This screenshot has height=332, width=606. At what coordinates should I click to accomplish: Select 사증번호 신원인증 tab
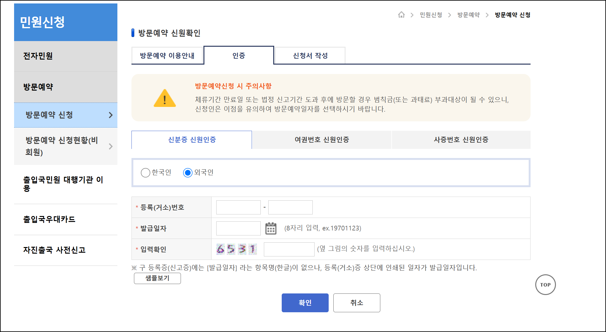pos(461,140)
